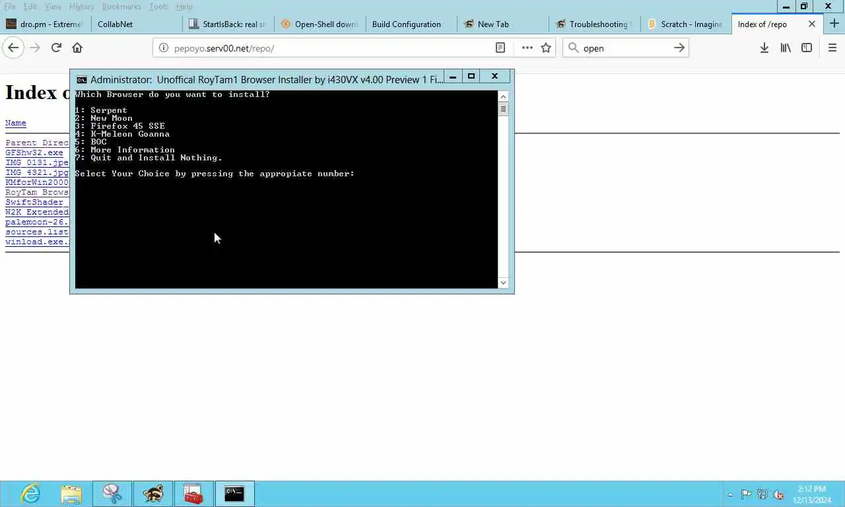Open the IMG_4321.jpg link
The image size is (845, 507).
point(37,172)
